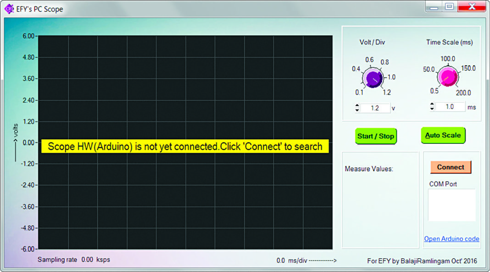This screenshot has width=490, height=272.
Task: Click the Volt/Div value field showing 1.2
Action: tap(375, 108)
